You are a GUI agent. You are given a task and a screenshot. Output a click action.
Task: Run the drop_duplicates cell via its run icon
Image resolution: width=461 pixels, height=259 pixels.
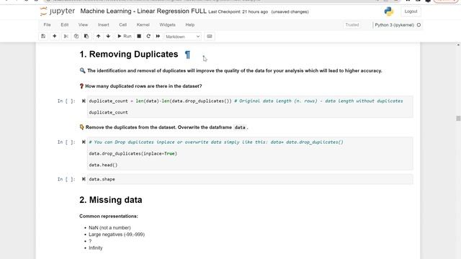pyautogui.click(x=84, y=142)
